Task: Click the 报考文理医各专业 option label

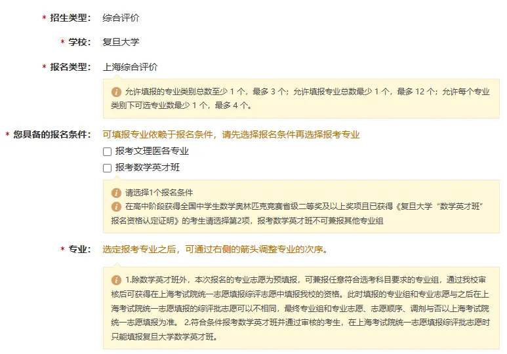Action: tap(152, 151)
